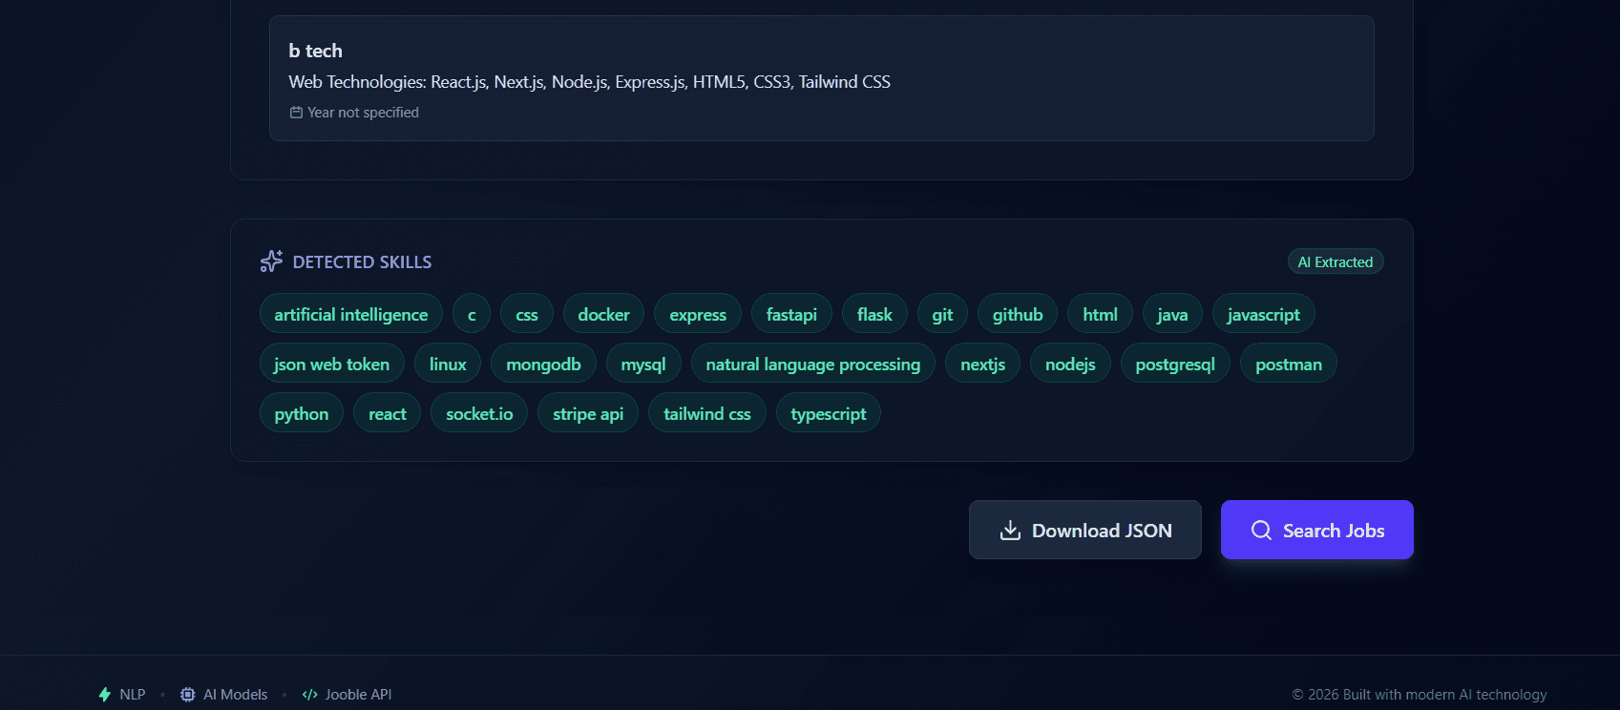1620x710 pixels.
Task: Click the json web token tag
Action: click(331, 365)
